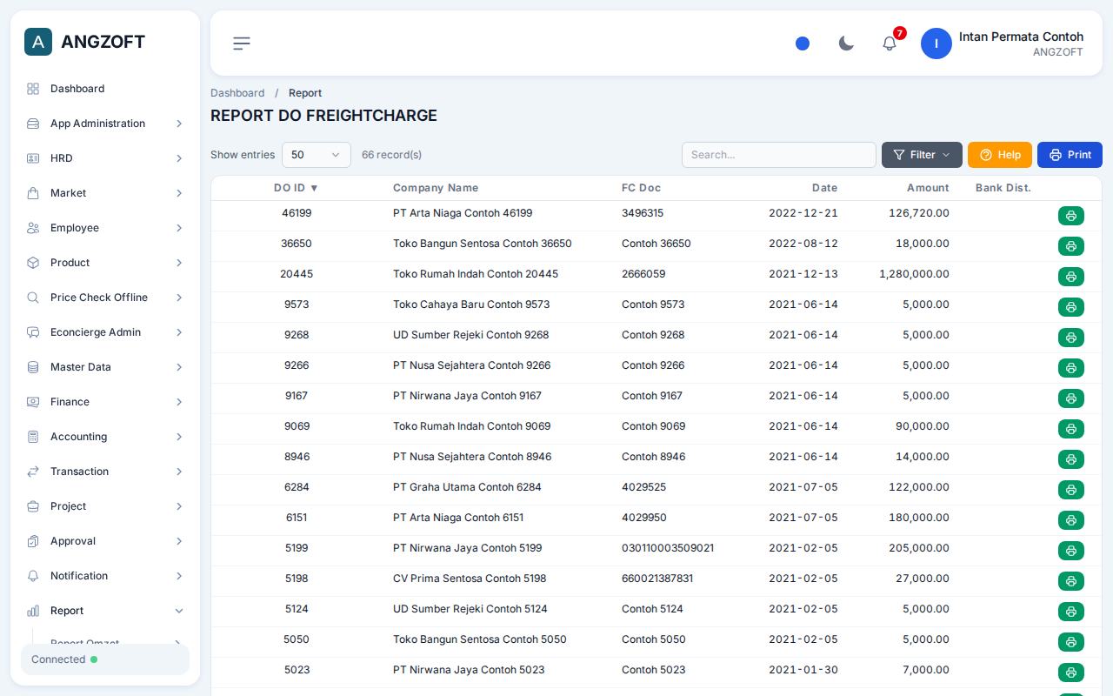This screenshot has height=696, width=1113.
Task: Click the Date column header
Action: coord(825,188)
